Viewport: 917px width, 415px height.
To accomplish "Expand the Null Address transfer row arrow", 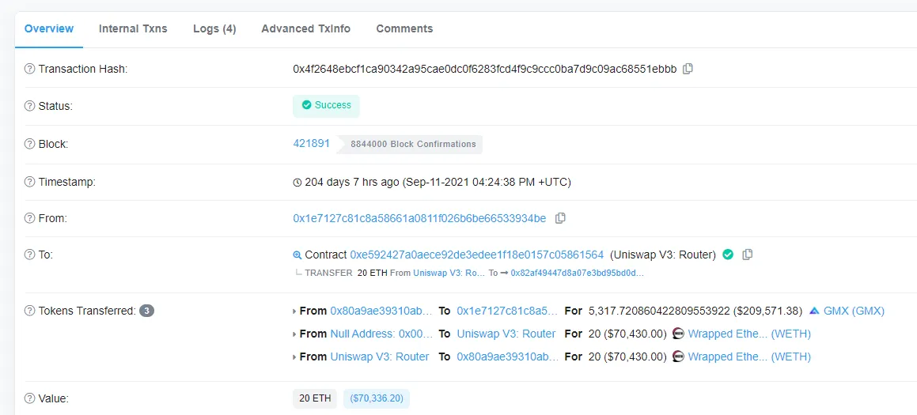I will tap(294, 334).
